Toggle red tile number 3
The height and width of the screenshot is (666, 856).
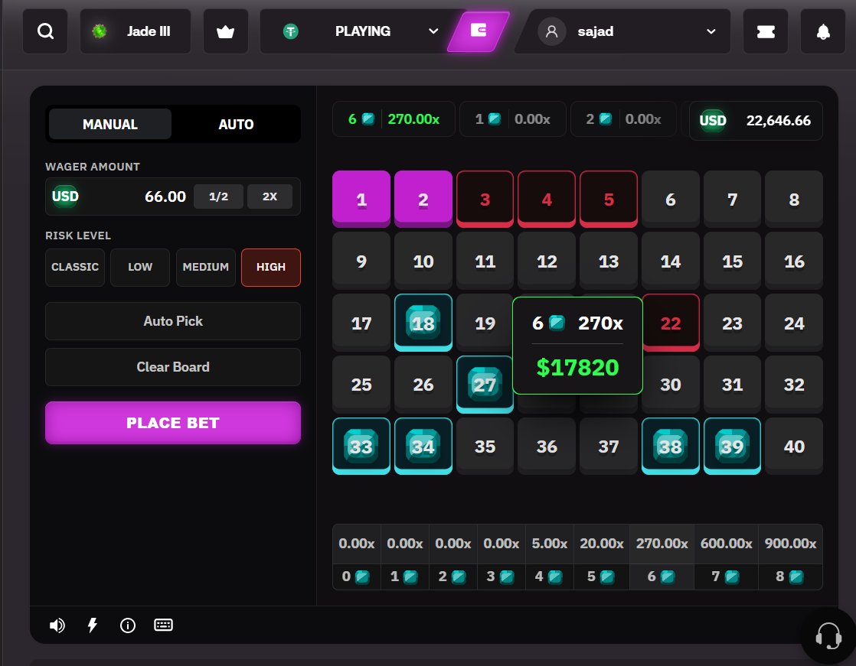(x=485, y=200)
